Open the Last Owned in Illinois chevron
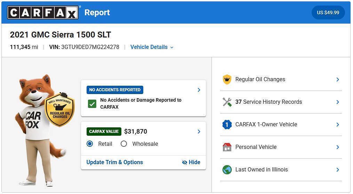The height and width of the screenshot is (194, 353). pos(338,169)
